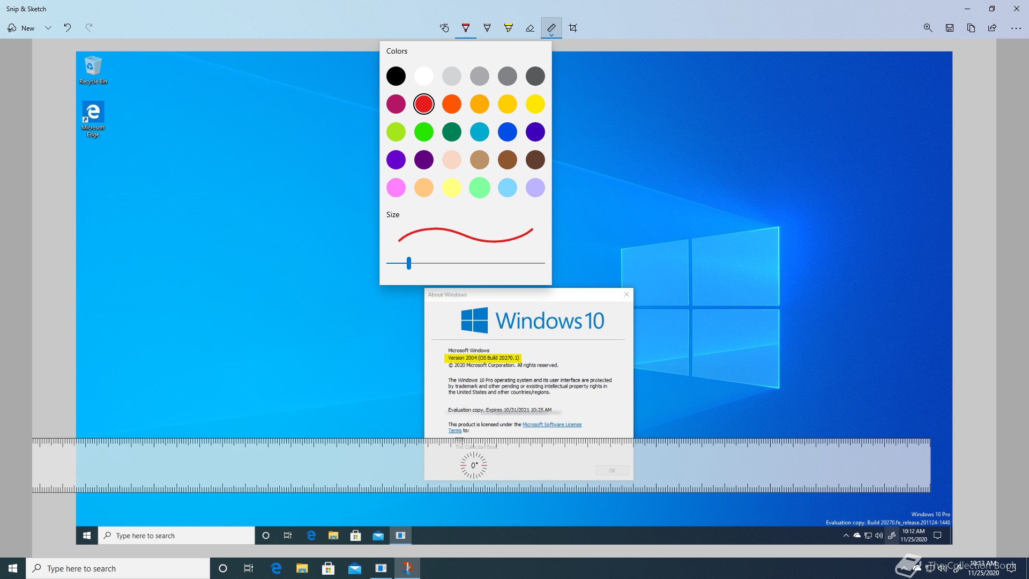This screenshot has height=579, width=1029.
Task: Pick the dark teal-green swatch
Action: (x=452, y=132)
